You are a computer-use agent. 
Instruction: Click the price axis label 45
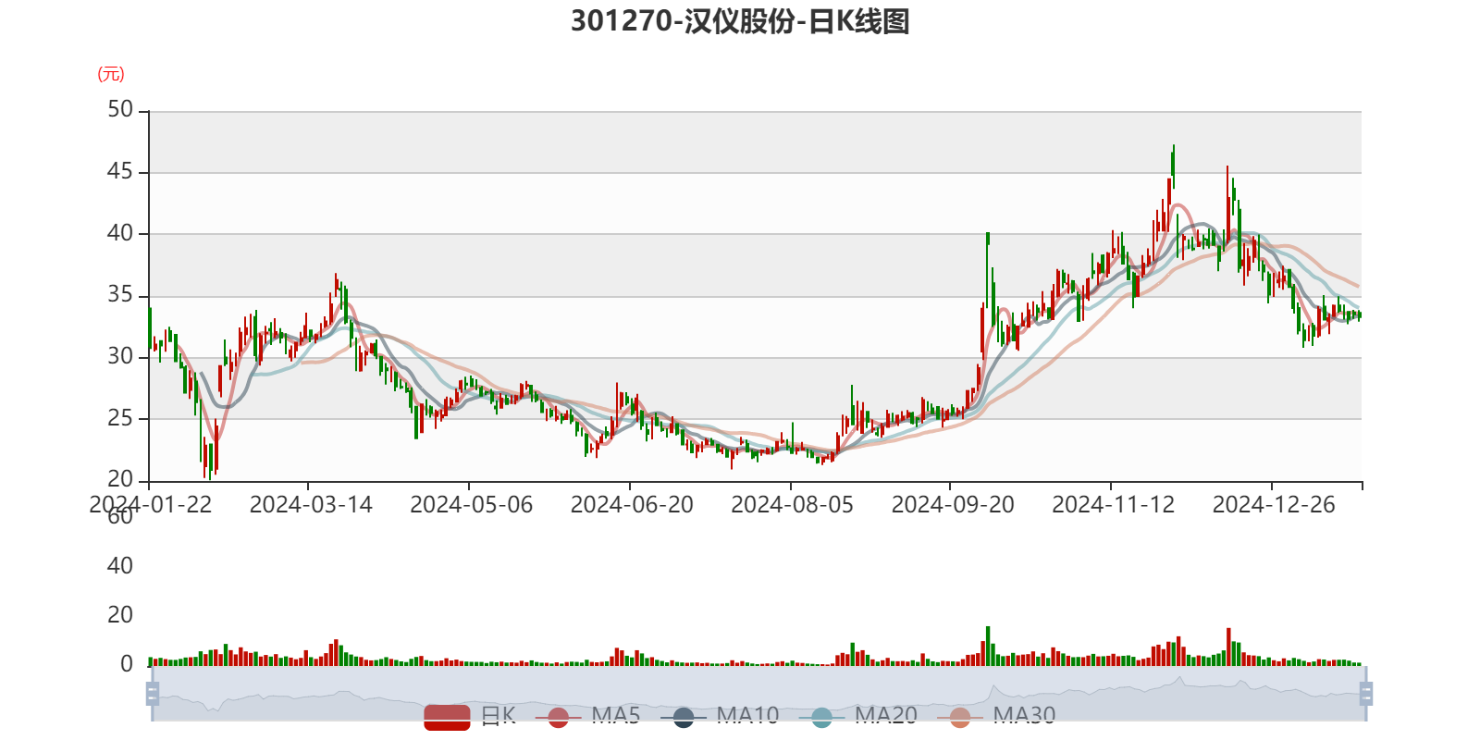pos(120,171)
